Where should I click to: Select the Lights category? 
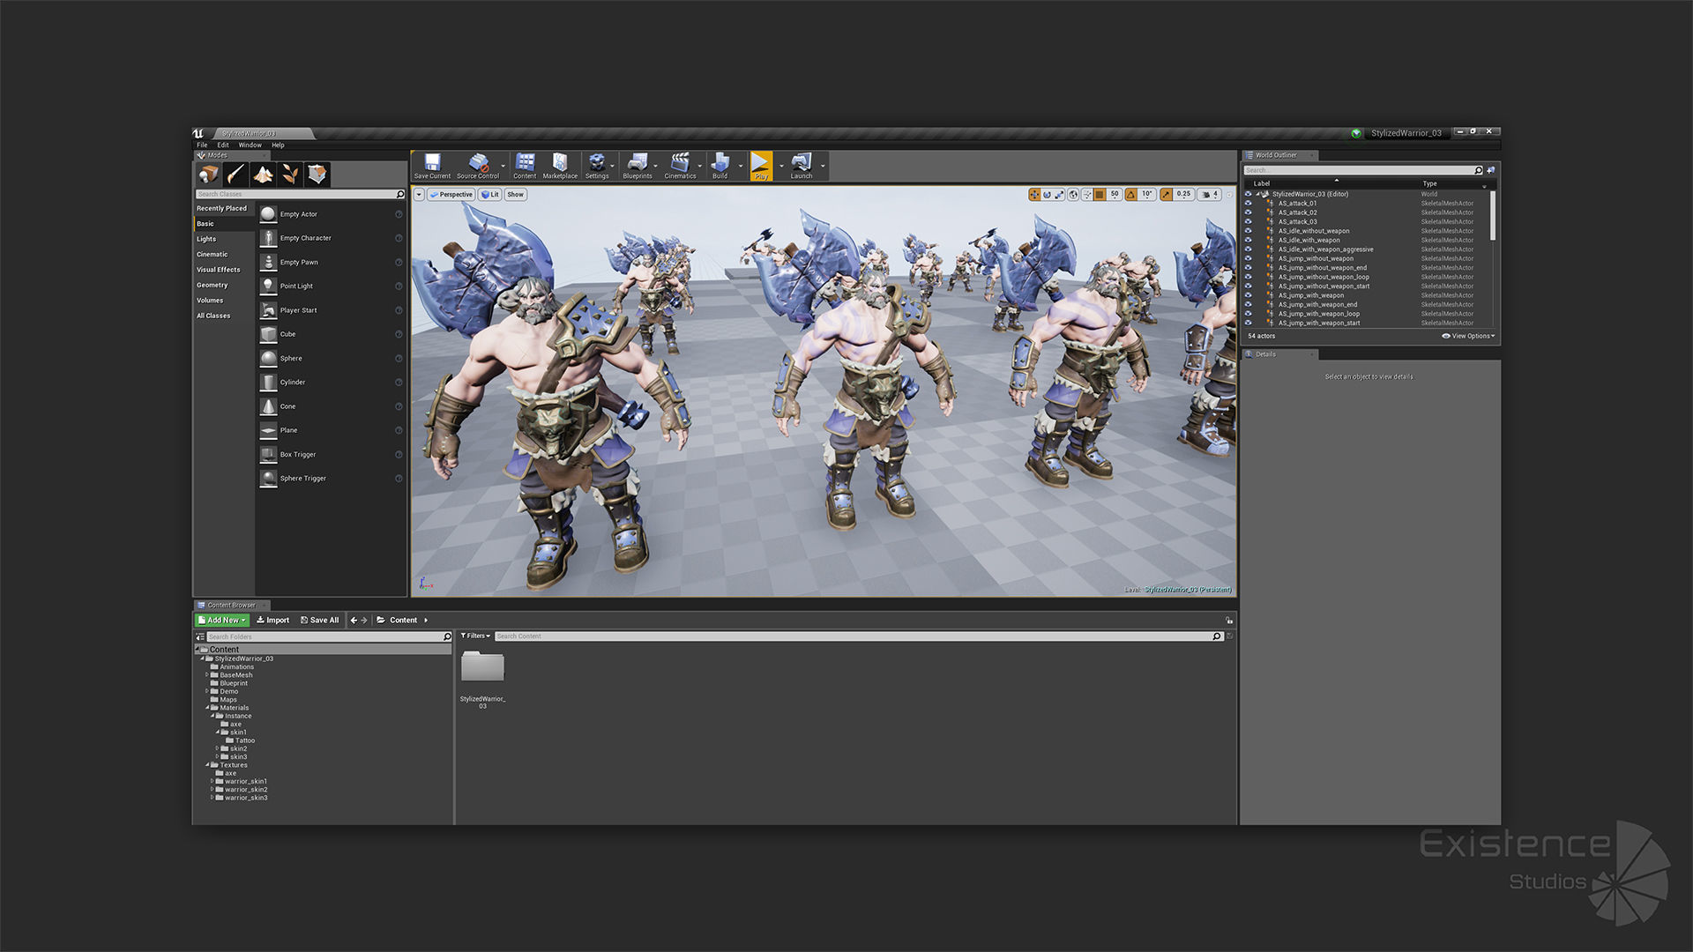pos(224,239)
